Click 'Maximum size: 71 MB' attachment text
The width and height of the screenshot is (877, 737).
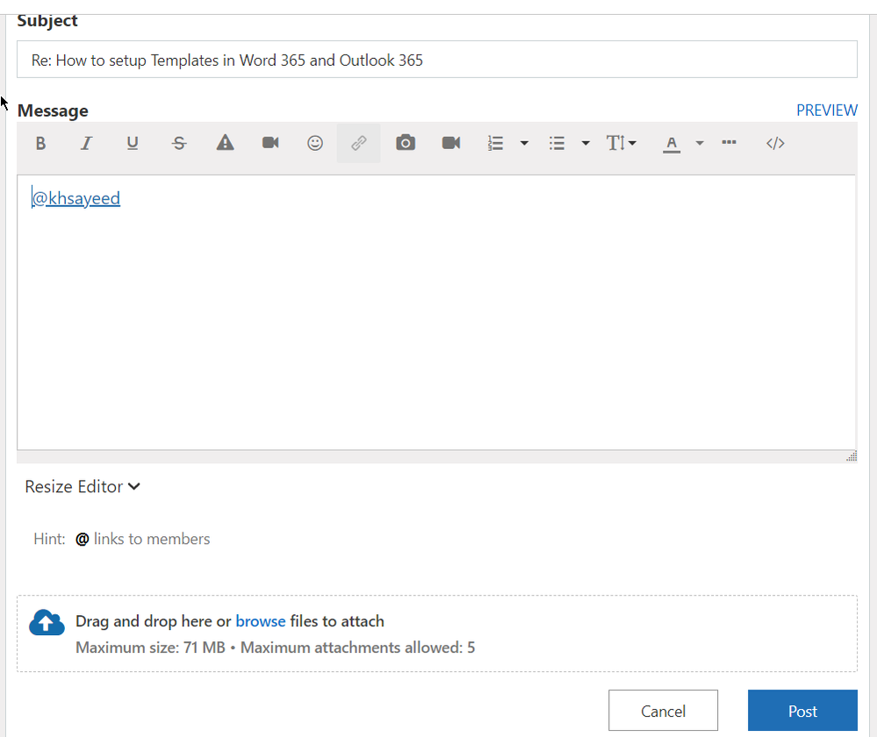(x=150, y=648)
